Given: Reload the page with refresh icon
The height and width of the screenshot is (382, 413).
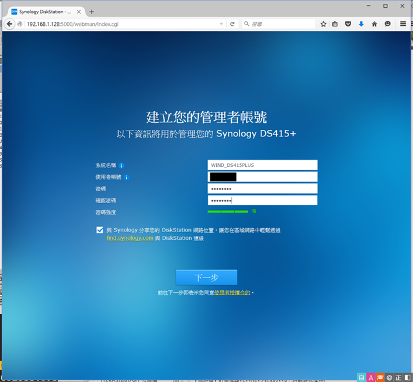Looking at the screenshot, I should coord(232,24).
